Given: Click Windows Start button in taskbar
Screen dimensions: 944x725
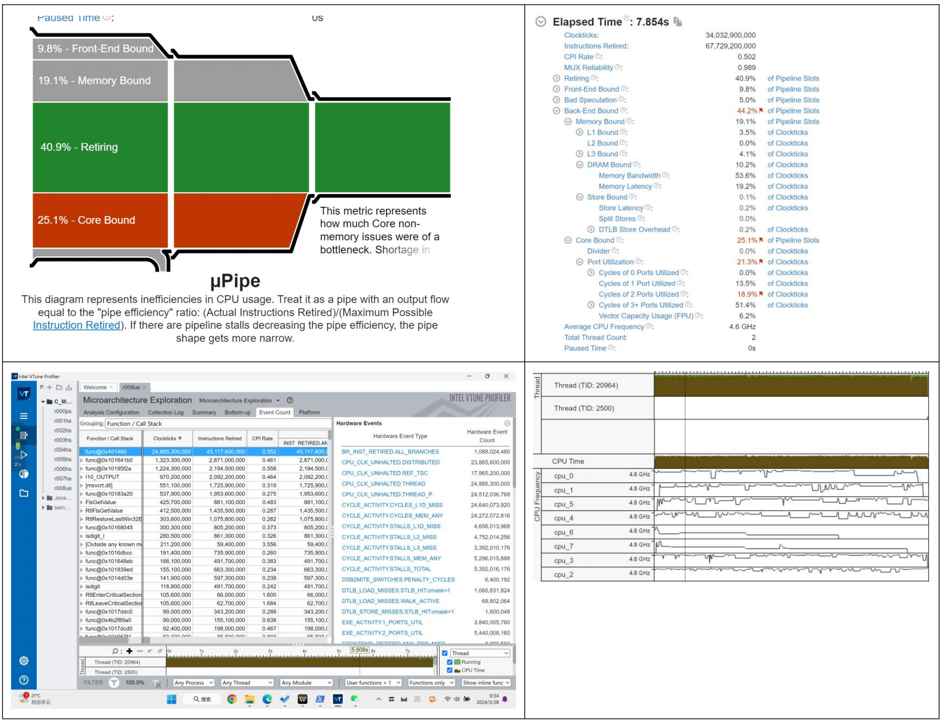Looking at the screenshot, I should (x=171, y=699).
